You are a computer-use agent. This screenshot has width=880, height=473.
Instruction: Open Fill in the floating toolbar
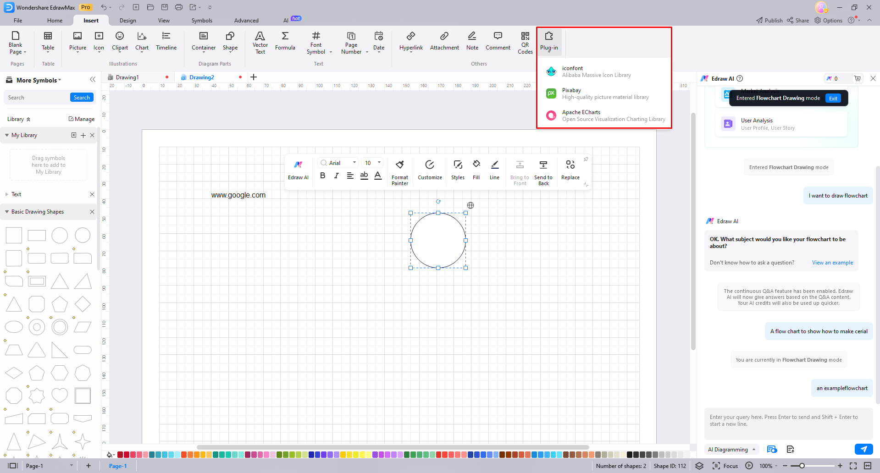coord(476,170)
